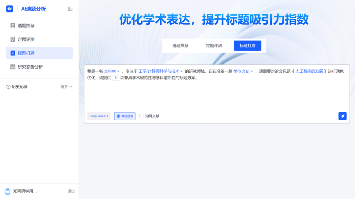355x199 pixels.
Task: Open the 学位论文 paper type dropdown
Action: (x=243, y=71)
